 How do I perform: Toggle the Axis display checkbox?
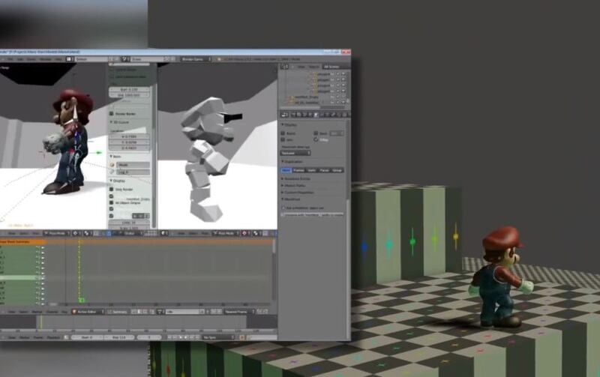pyautogui.click(x=283, y=139)
